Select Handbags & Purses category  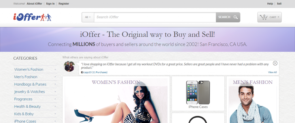point(30,84)
